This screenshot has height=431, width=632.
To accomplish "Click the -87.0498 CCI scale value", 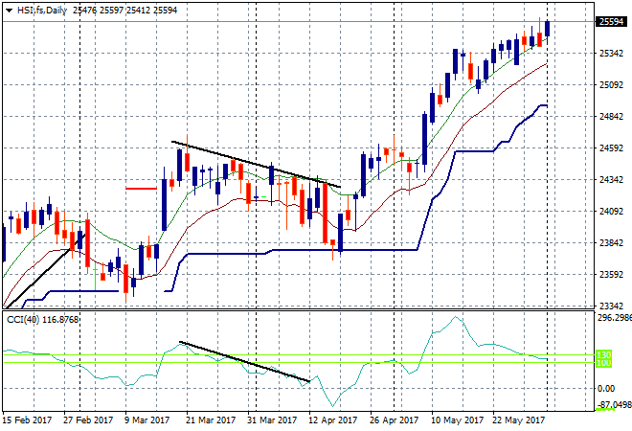I will coord(614,404).
